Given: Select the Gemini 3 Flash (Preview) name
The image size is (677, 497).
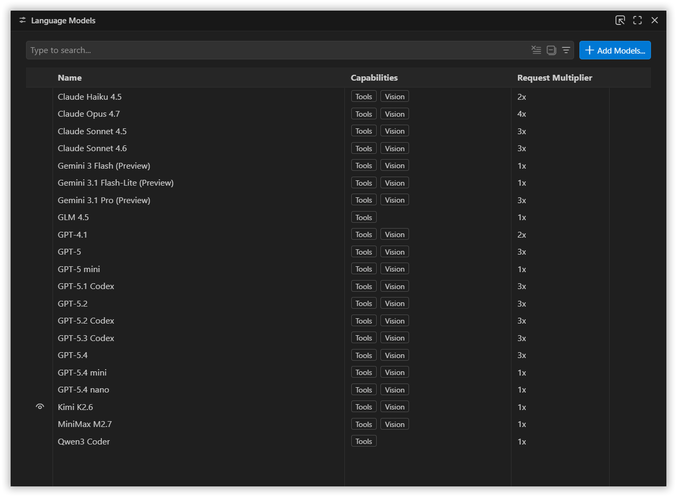Looking at the screenshot, I should pyautogui.click(x=104, y=165).
